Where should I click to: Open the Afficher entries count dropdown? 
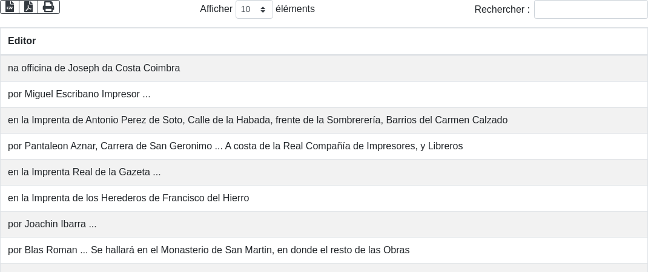pos(254,10)
